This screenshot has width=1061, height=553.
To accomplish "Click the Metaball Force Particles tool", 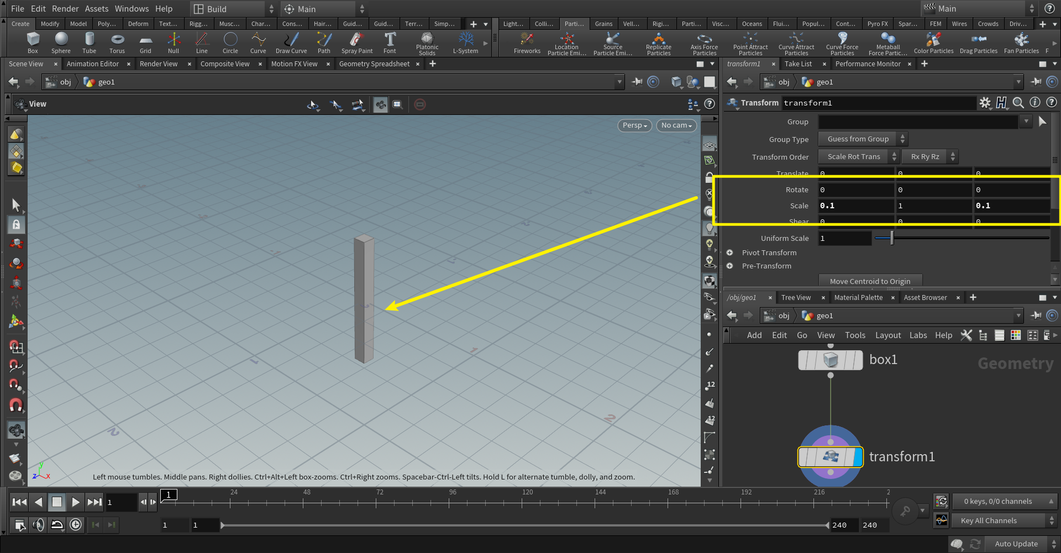I will [x=887, y=43].
